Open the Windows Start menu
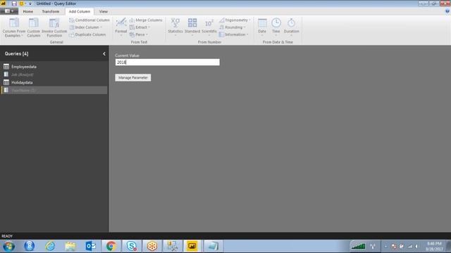 click(x=8, y=246)
